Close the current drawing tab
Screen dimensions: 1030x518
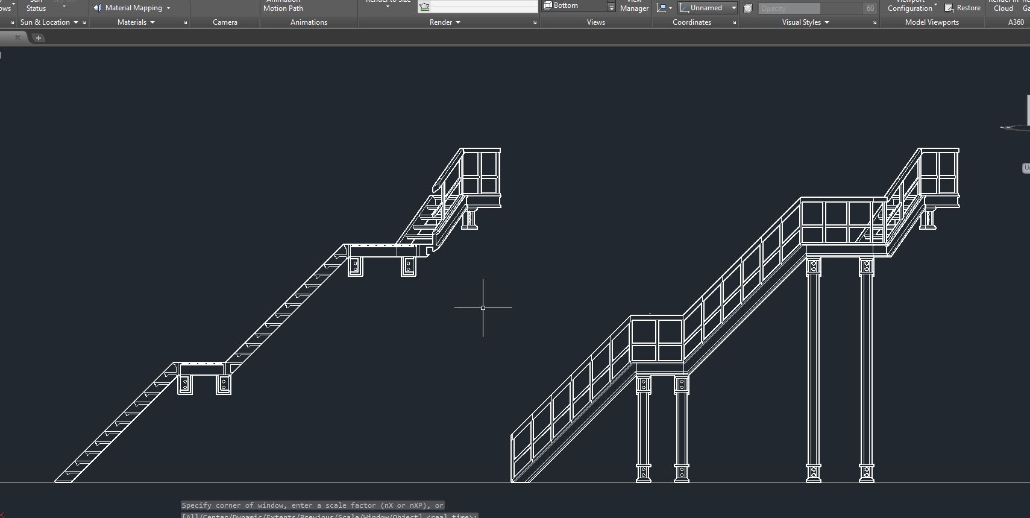tap(17, 37)
